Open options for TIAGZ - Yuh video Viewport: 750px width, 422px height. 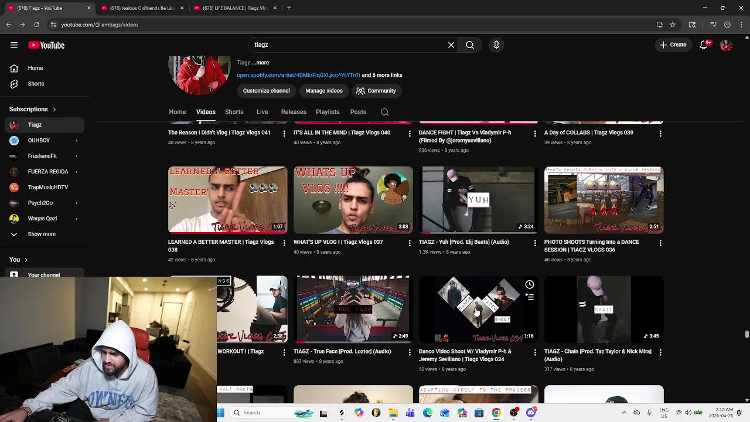(535, 243)
